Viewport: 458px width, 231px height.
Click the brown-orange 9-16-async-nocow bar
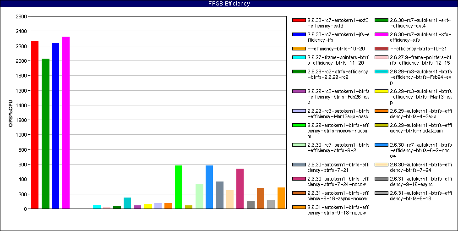tap(261, 198)
